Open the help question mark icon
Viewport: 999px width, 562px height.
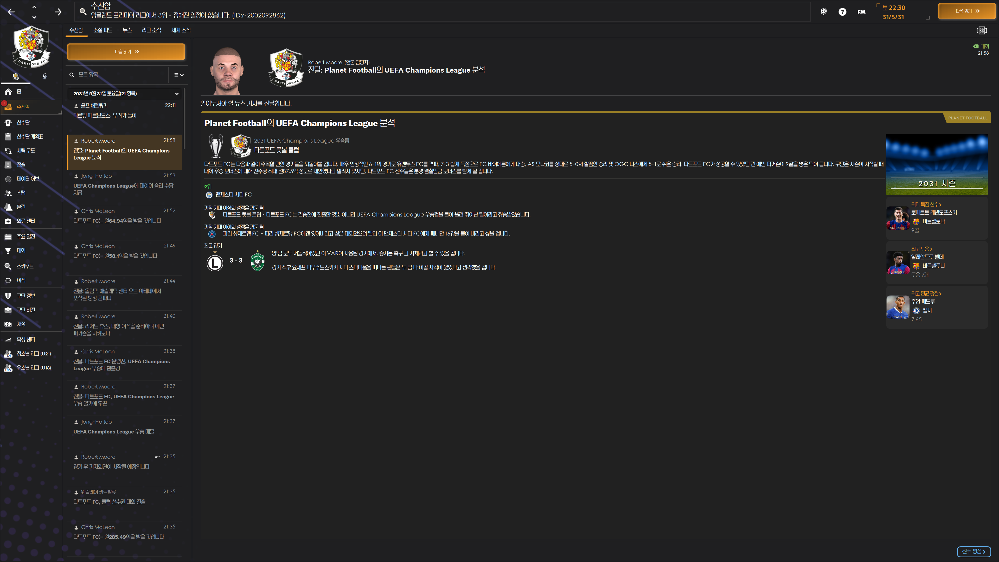point(842,12)
